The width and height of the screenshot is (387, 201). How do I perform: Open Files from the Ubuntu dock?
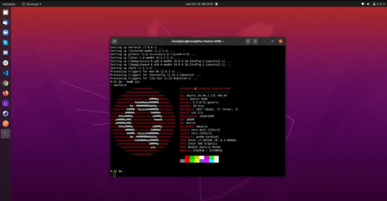6,13
